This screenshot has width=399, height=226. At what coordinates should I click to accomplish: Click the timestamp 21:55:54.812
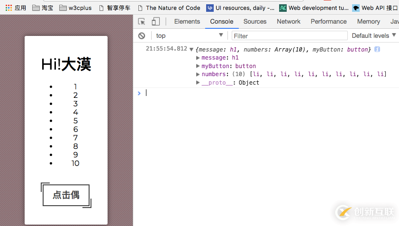(166, 49)
